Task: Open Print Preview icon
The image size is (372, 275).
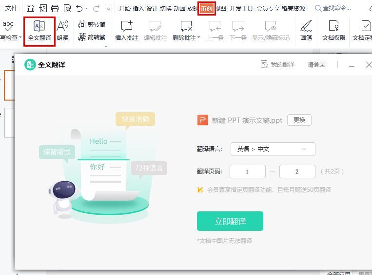Action: 67,9
